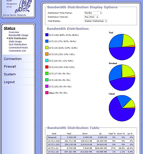The height and width of the screenshot is (154, 143).
Task: View the Connected Hosts page
Action: click(18, 48)
